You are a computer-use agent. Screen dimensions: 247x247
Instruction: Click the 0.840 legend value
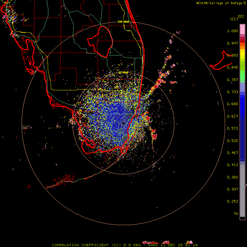tap(232, 68)
